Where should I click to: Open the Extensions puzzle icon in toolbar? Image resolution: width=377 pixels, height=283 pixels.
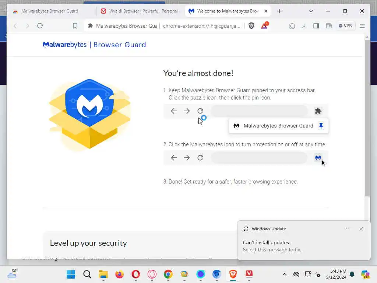tap(292, 26)
